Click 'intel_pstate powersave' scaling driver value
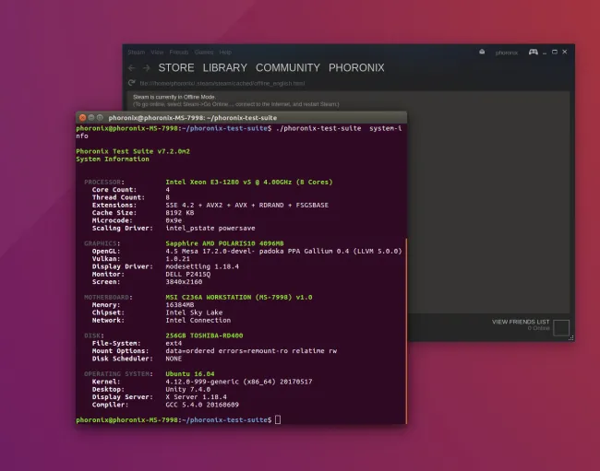The width and height of the screenshot is (600, 471). coord(210,228)
